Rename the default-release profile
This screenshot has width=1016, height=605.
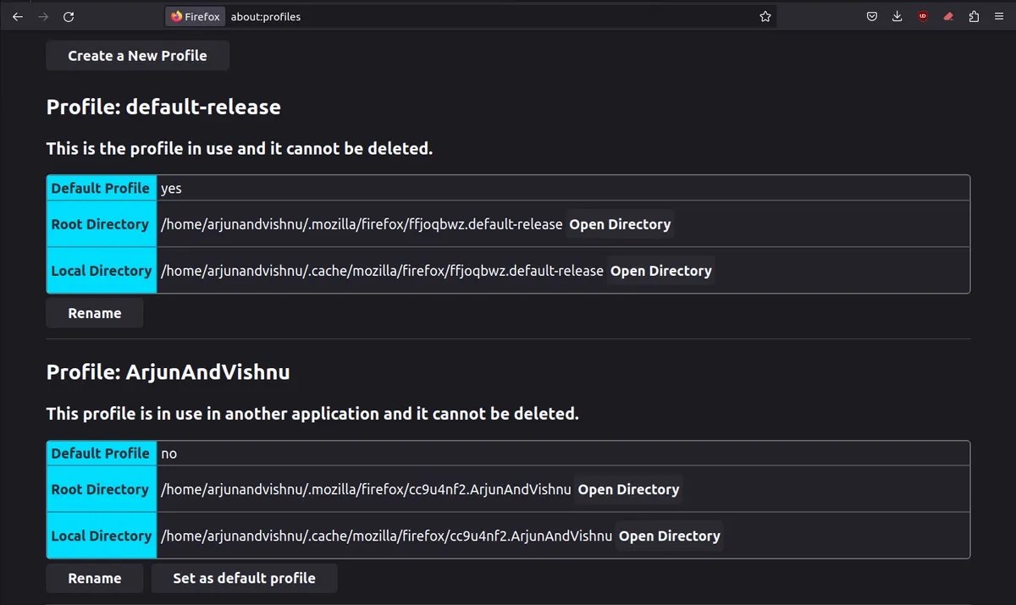[x=95, y=313]
